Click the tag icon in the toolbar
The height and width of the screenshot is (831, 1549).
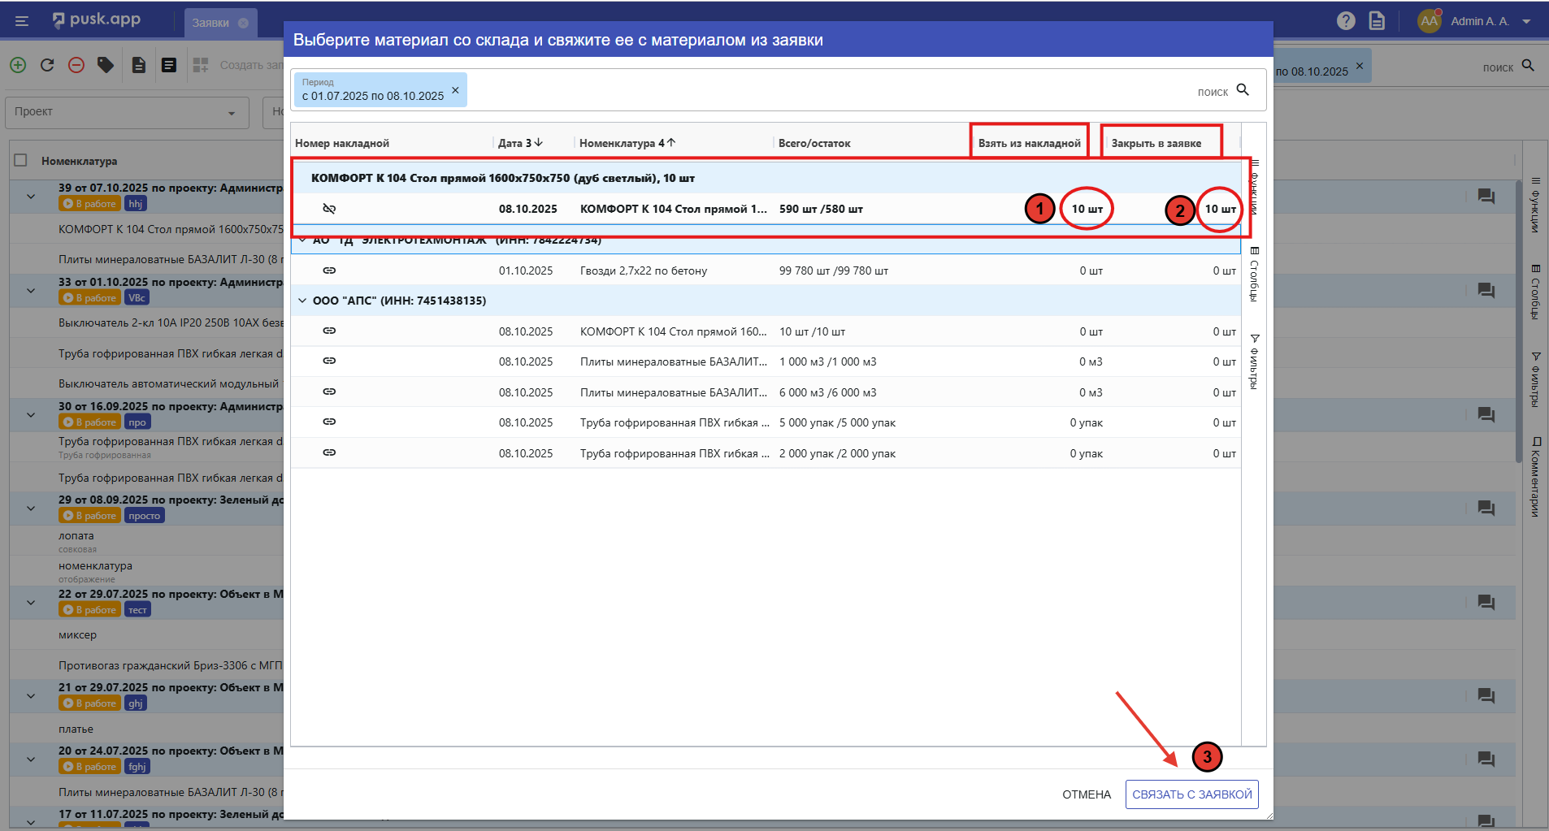click(106, 65)
